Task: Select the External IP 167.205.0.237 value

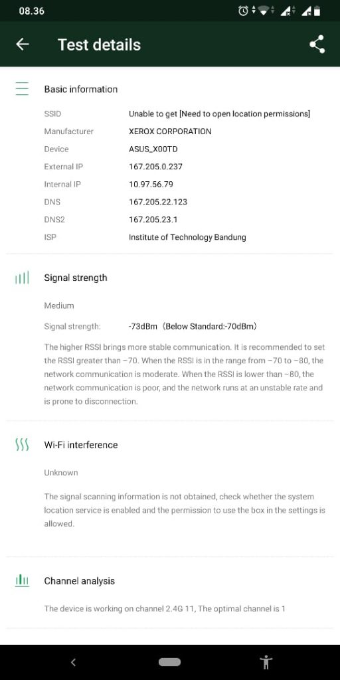Action: pos(155,167)
